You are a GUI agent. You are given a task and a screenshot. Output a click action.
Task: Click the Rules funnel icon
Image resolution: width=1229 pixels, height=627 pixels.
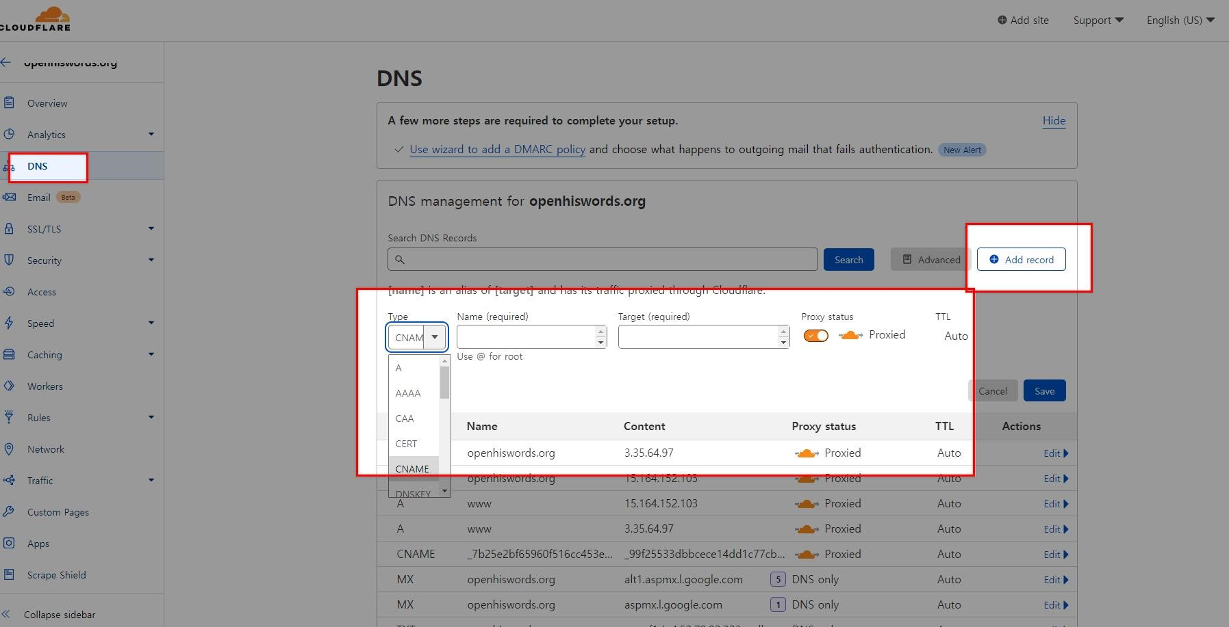pyautogui.click(x=9, y=418)
